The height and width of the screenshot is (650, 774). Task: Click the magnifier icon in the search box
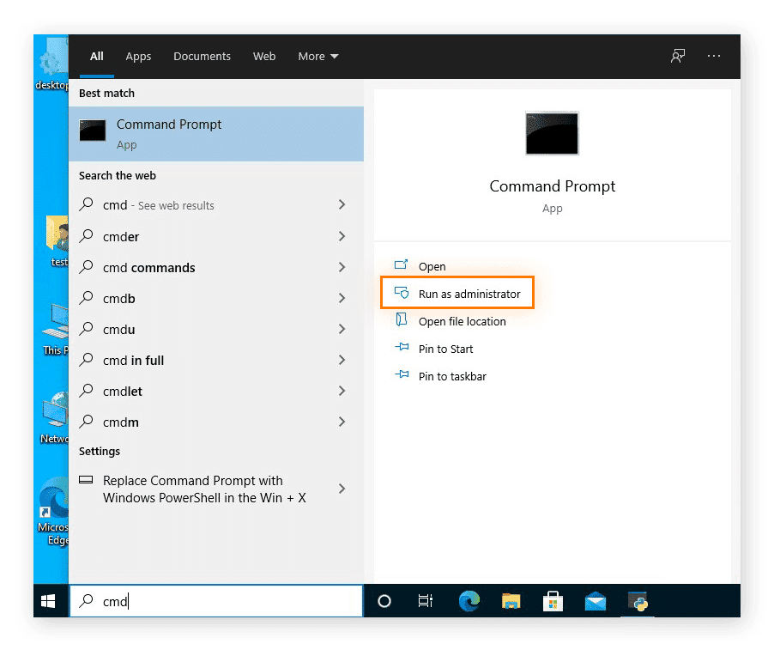point(87,600)
